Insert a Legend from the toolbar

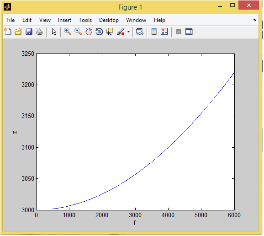coord(164,32)
